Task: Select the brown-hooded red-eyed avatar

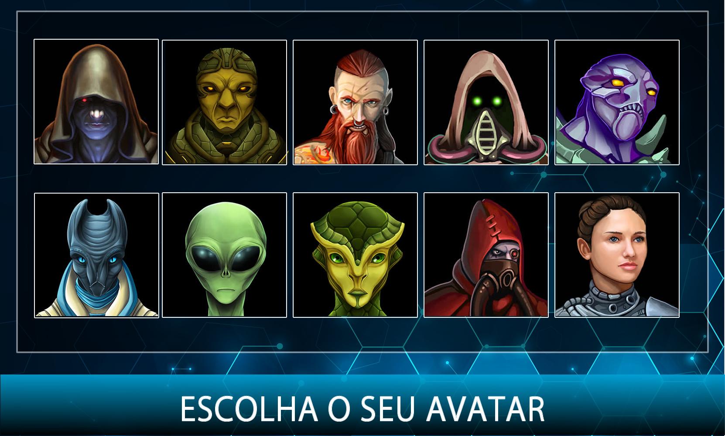Action: 96,102
